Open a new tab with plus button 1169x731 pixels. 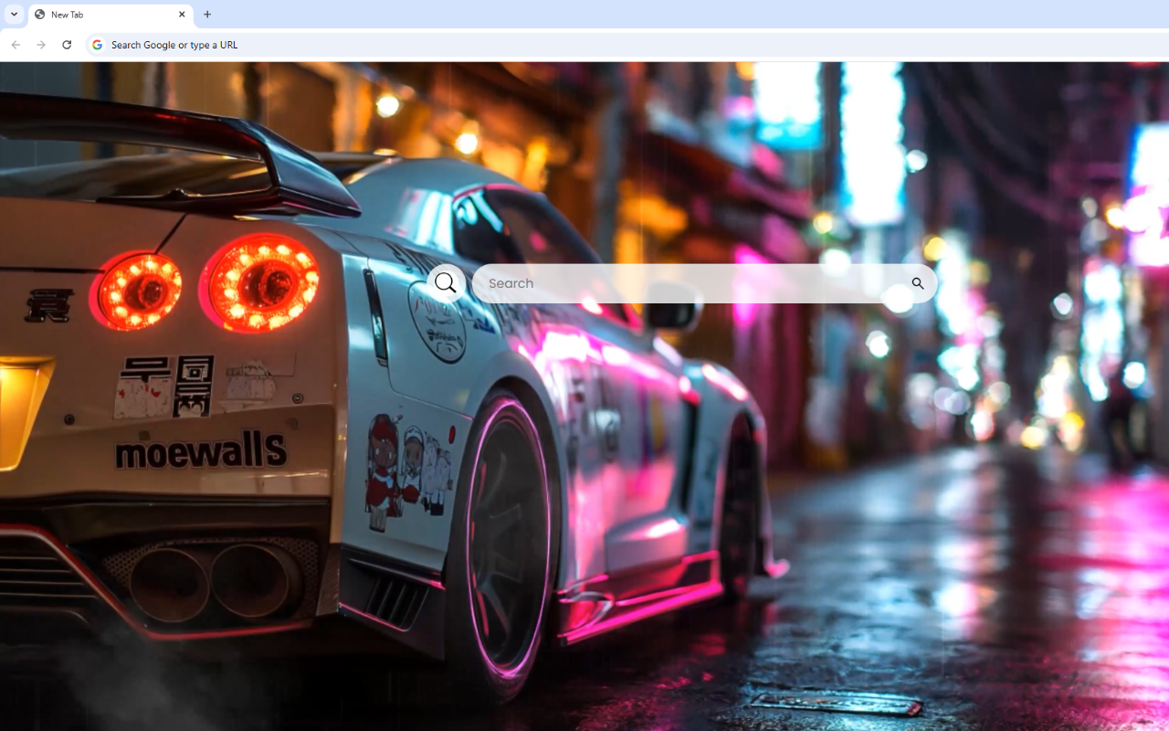pos(207,15)
